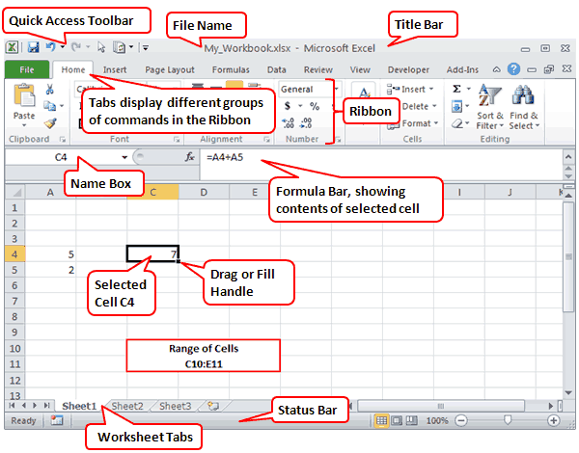Select the Format Painter brush icon
This screenshot has height=453, width=579.
pyautogui.click(x=50, y=122)
